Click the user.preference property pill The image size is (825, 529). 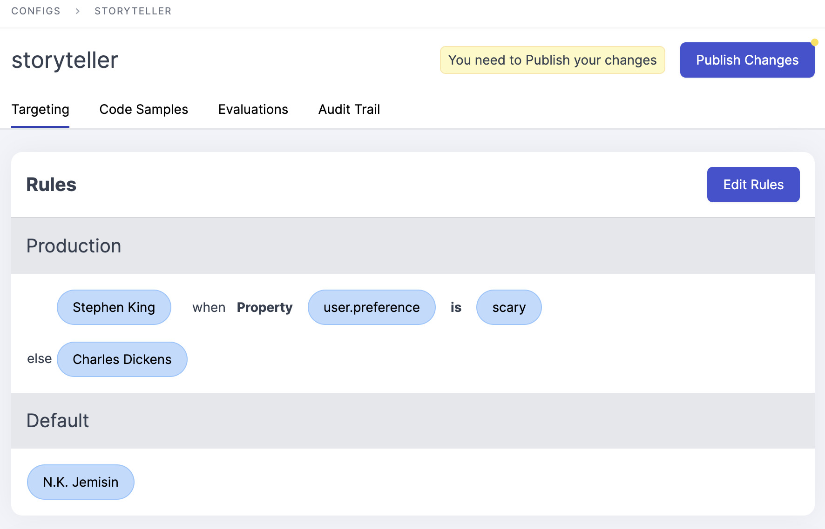click(371, 307)
